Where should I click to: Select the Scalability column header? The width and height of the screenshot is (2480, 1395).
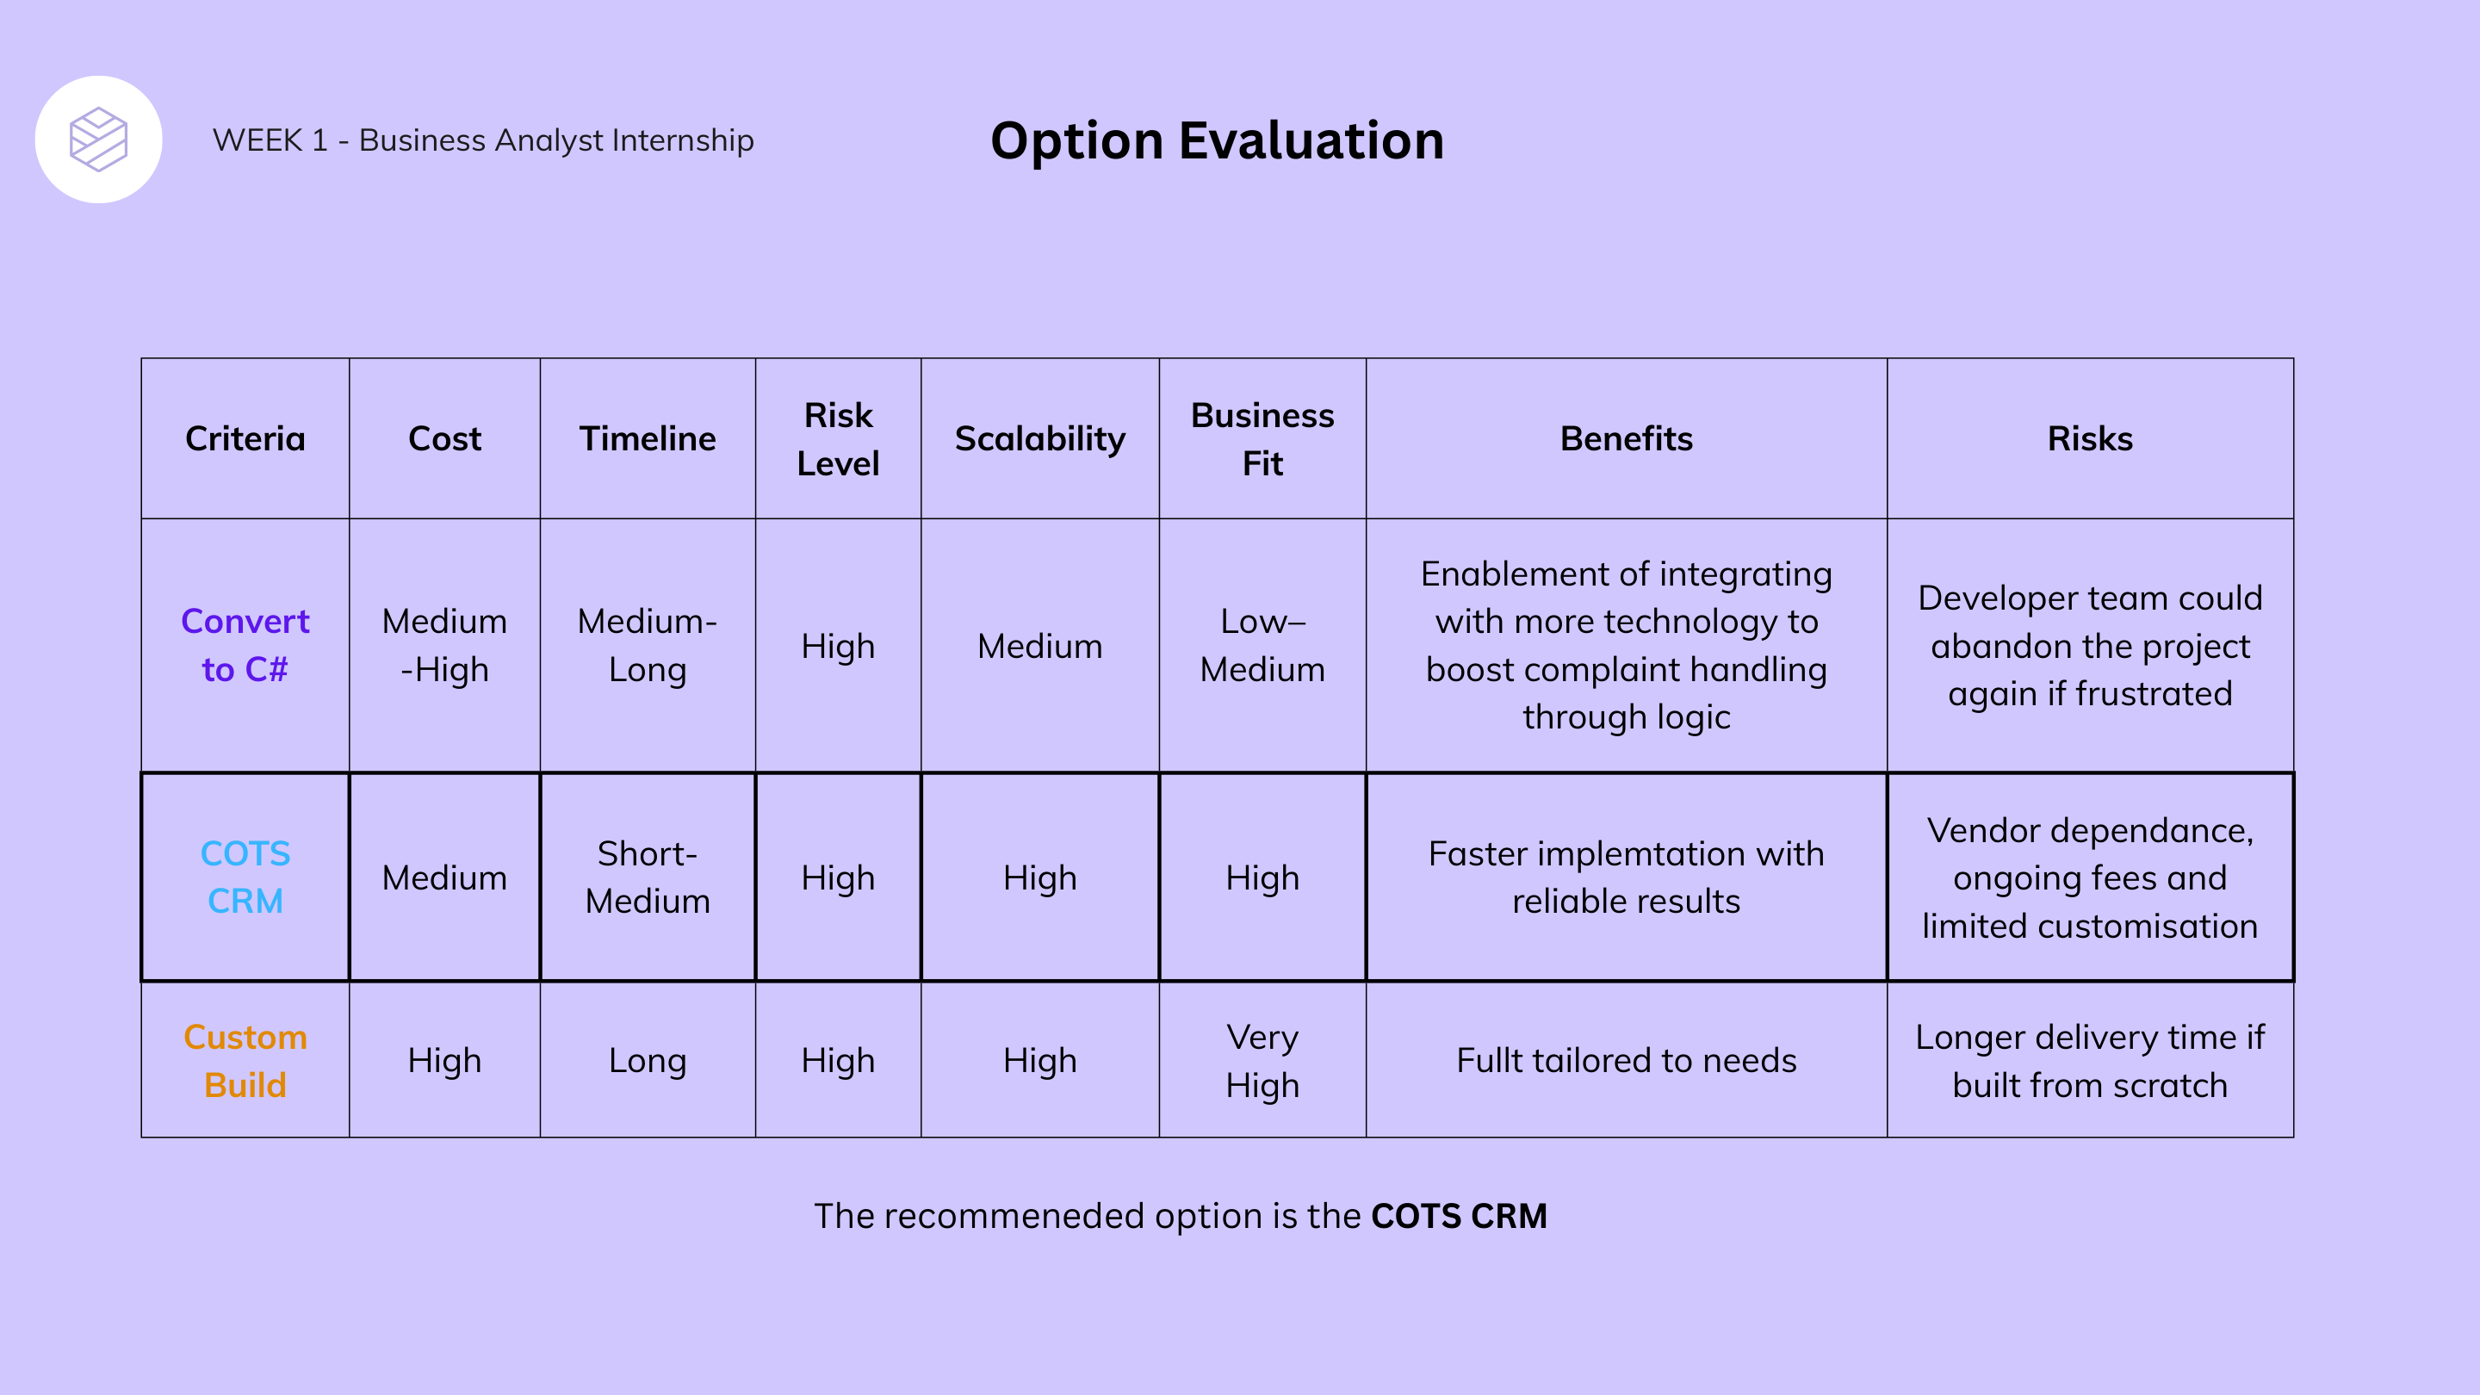(x=1039, y=439)
